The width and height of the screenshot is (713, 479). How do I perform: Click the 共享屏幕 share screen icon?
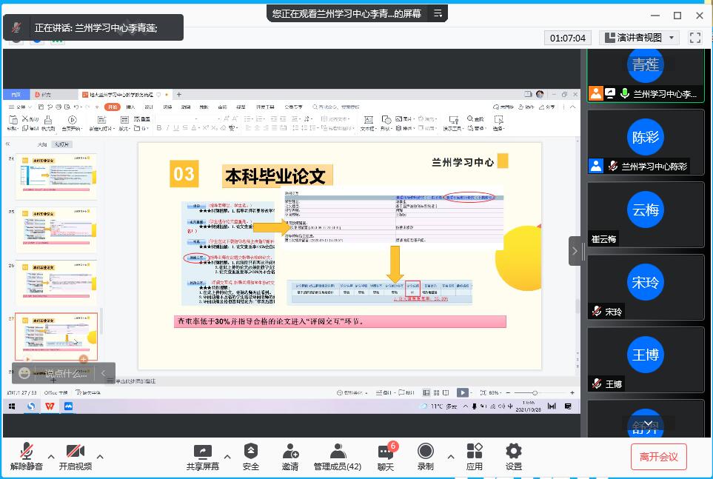click(202, 456)
